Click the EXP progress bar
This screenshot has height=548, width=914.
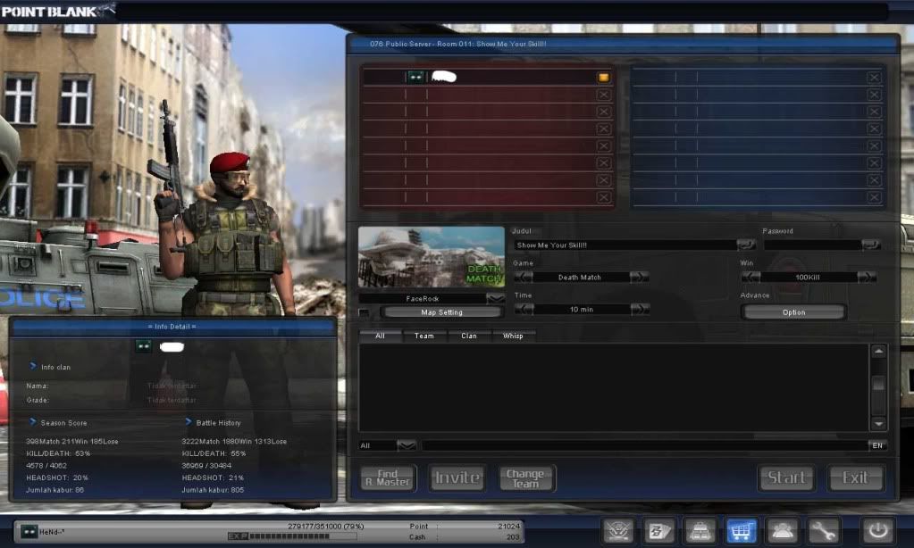(x=291, y=536)
